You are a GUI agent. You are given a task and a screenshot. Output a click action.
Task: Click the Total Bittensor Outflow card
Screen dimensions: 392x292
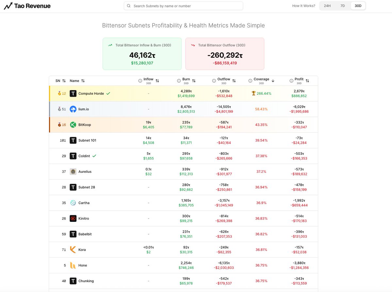[x=225, y=54]
